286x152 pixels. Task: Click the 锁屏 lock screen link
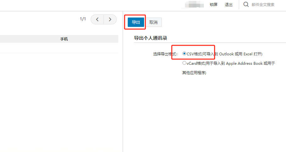213,5
